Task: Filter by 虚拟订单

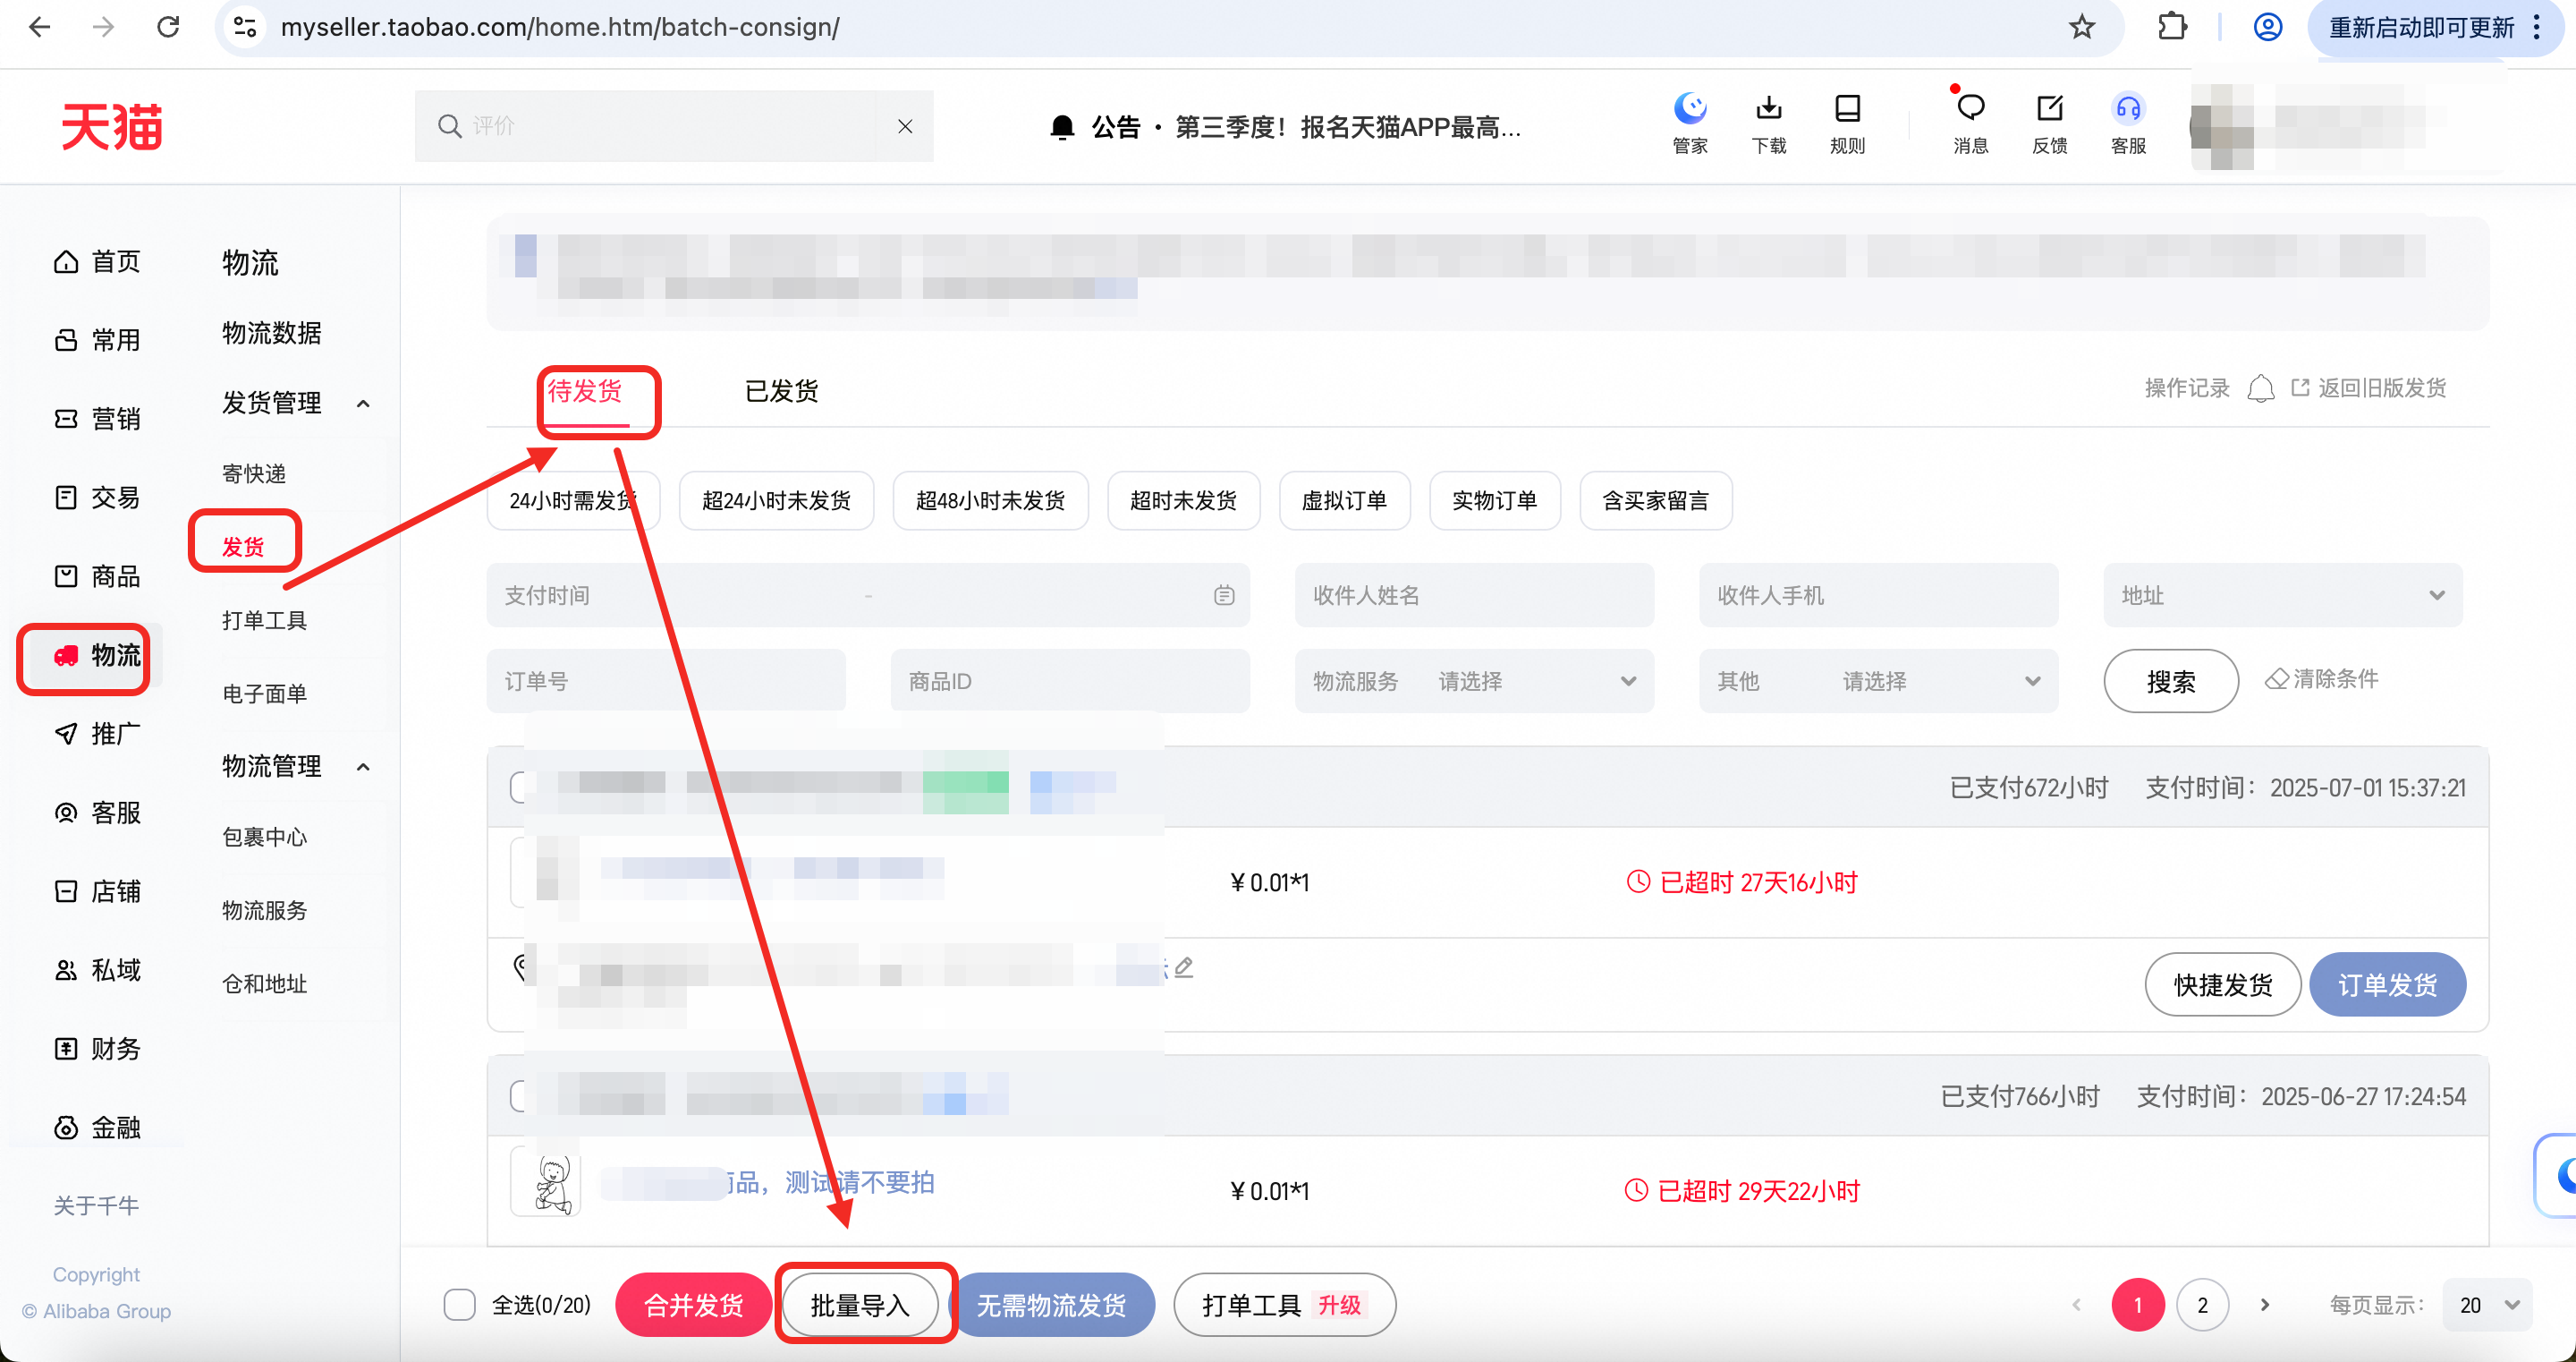Action: click(1344, 500)
